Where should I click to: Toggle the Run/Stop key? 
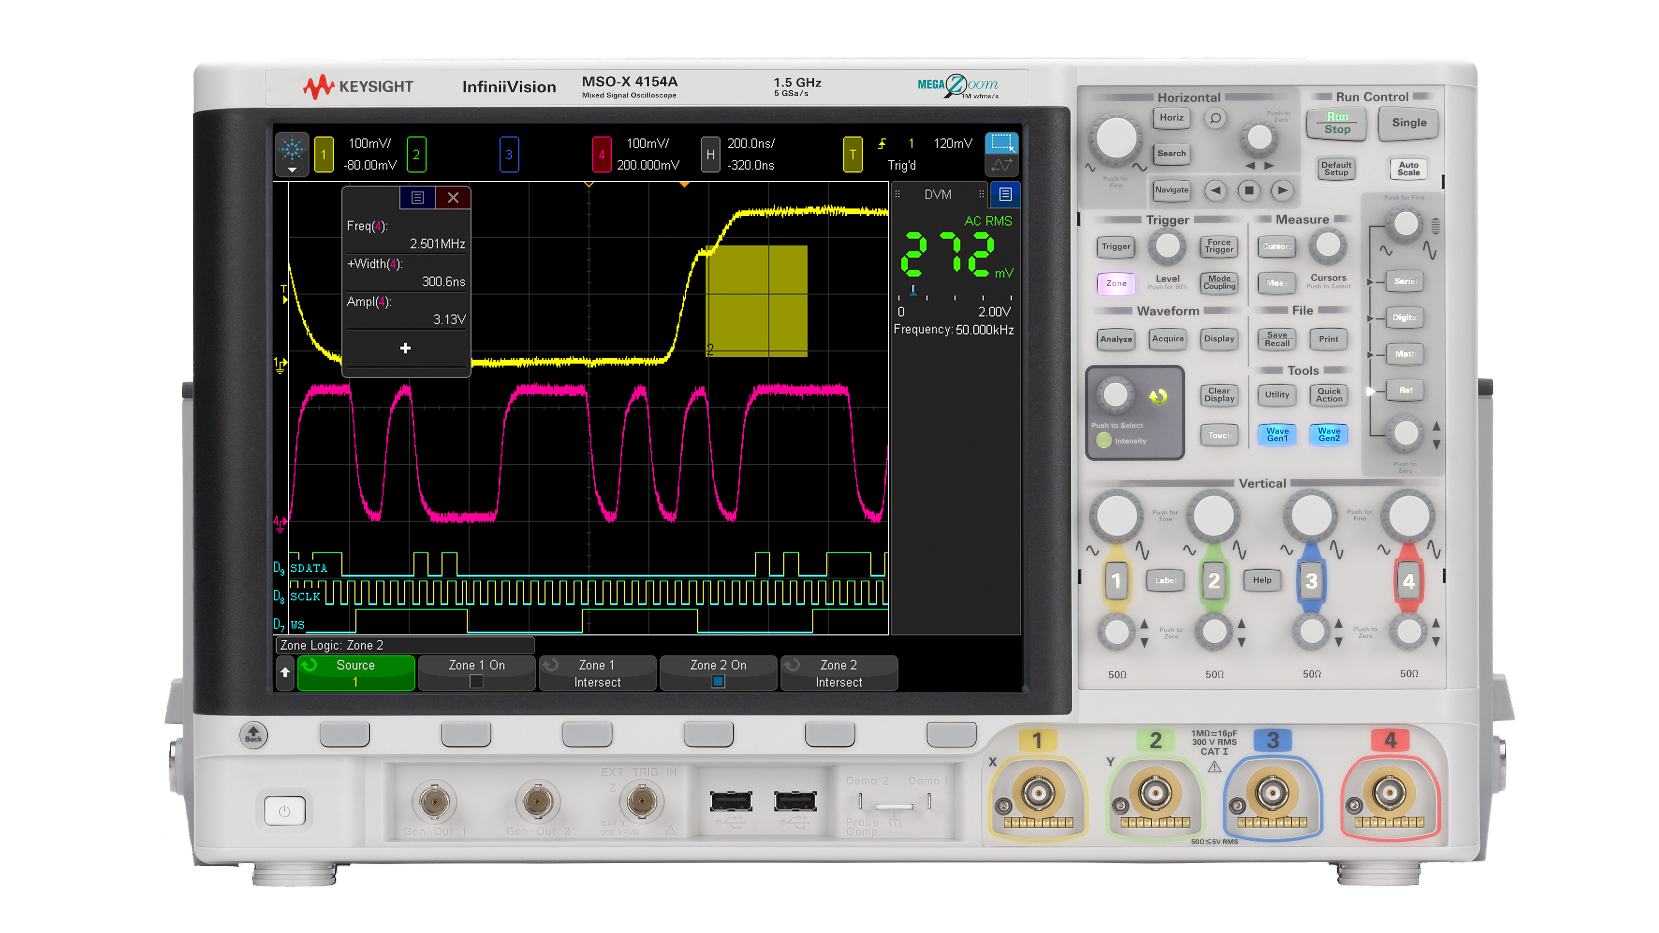pyautogui.click(x=1336, y=123)
